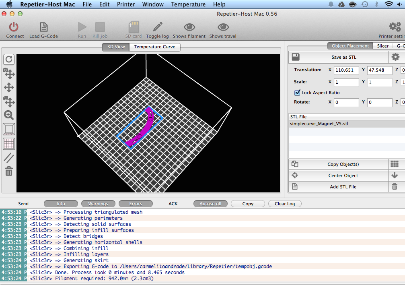
Task: Toggle the Autoscroll log filter
Action: [210, 204]
